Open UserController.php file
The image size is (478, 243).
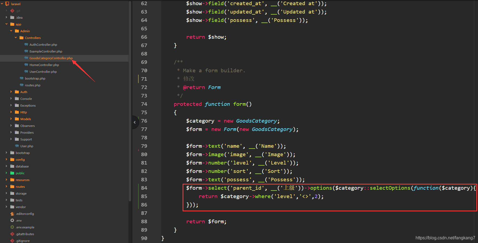click(43, 72)
